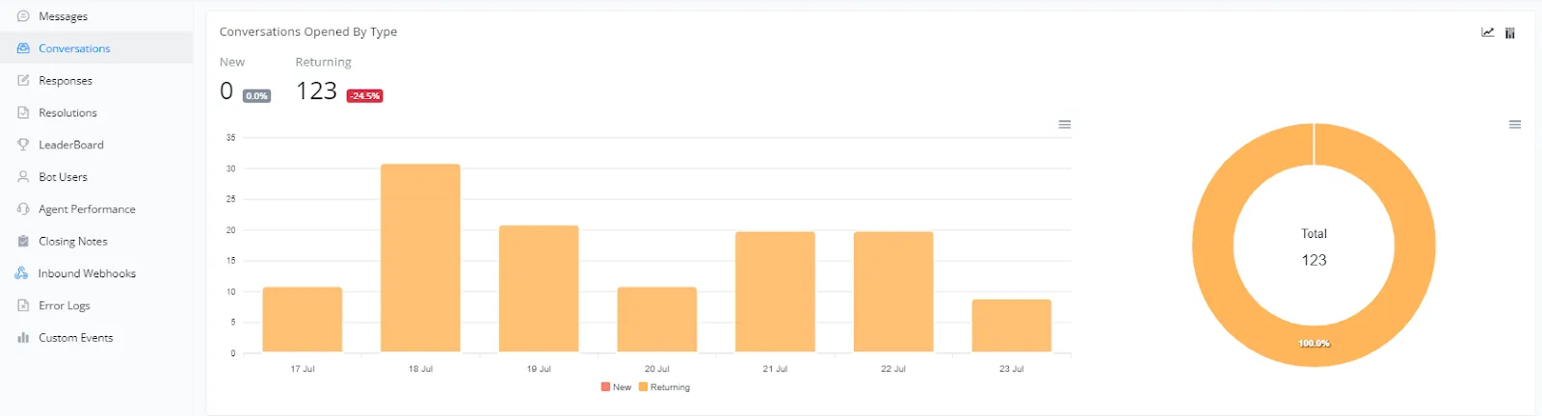Click the LeaderBoard trophy icon
The image size is (1542, 416).
point(23,144)
